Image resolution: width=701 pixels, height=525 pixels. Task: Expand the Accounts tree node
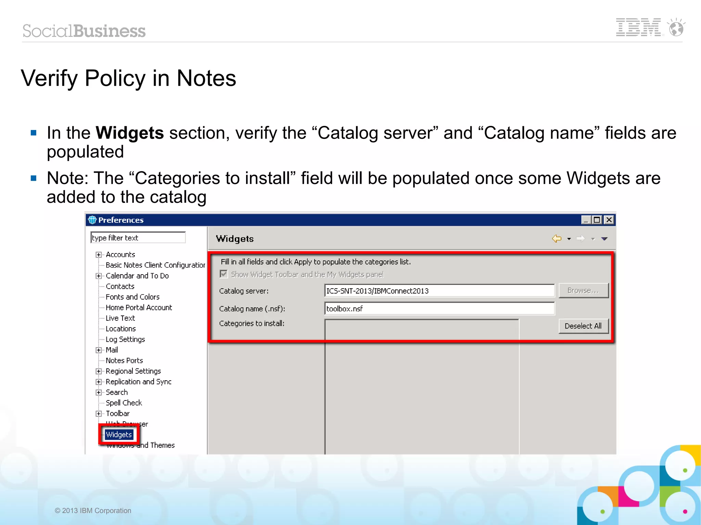click(99, 255)
